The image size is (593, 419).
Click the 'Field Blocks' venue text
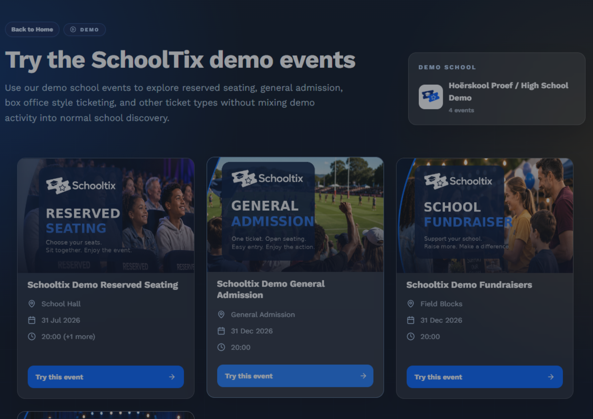pyautogui.click(x=441, y=304)
